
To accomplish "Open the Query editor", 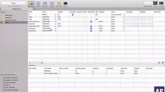I will [65, 4].
